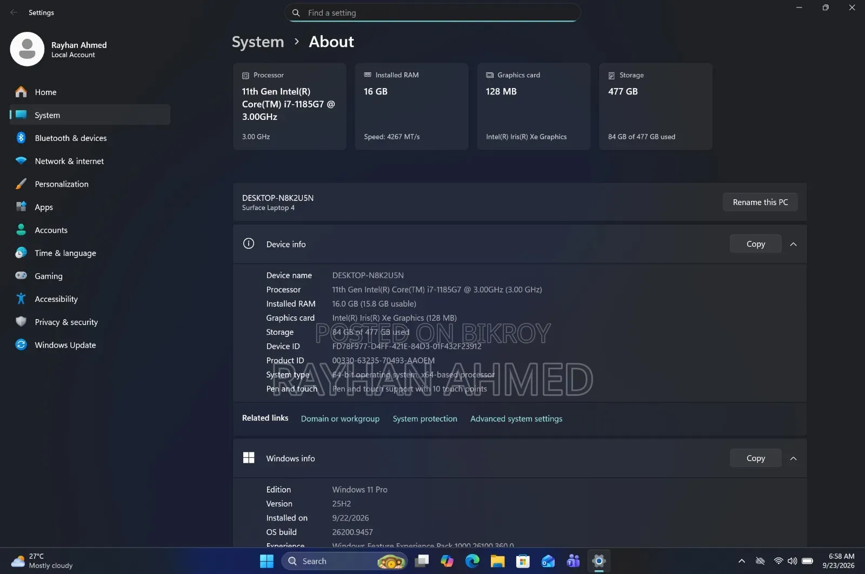Click the Home icon in sidebar
This screenshot has height=574, width=865.
pos(21,92)
